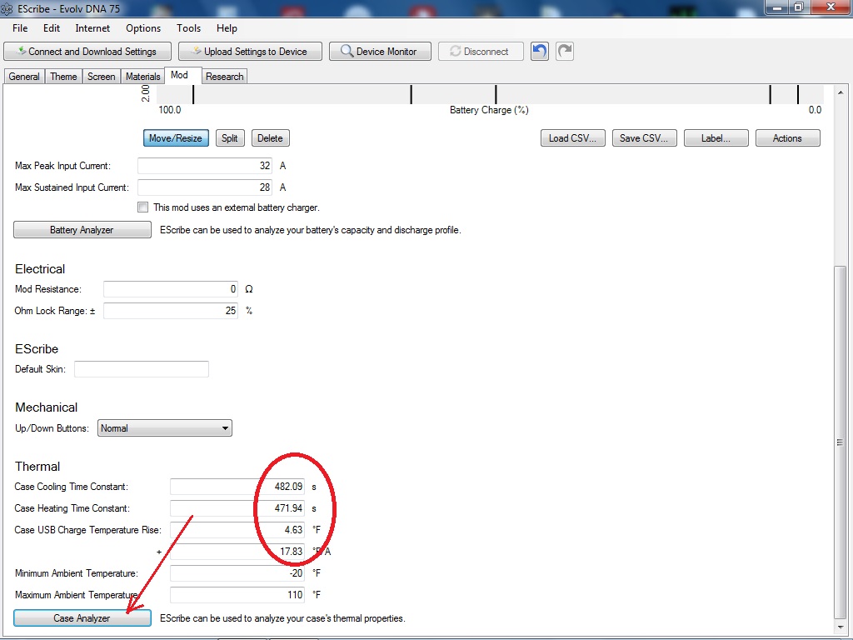Open the Device Monitor
Image resolution: width=853 pixels, height=640 pixels.
pyautogui.click(x=380, y=52)
